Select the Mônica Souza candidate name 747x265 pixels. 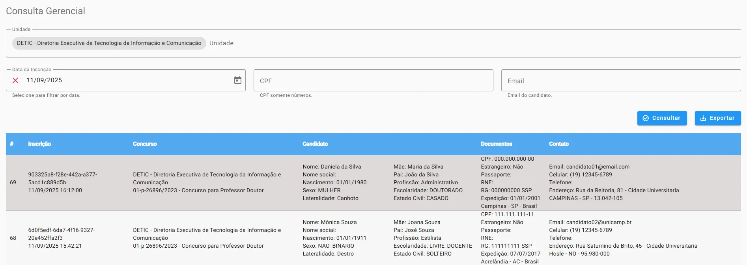click(x=338, y=222)
